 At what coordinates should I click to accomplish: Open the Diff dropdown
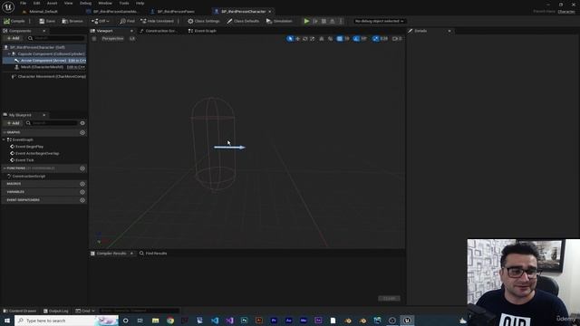coord(101,21)
